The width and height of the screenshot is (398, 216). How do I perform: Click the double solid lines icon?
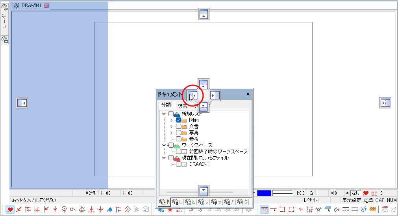tap(355, 210)
